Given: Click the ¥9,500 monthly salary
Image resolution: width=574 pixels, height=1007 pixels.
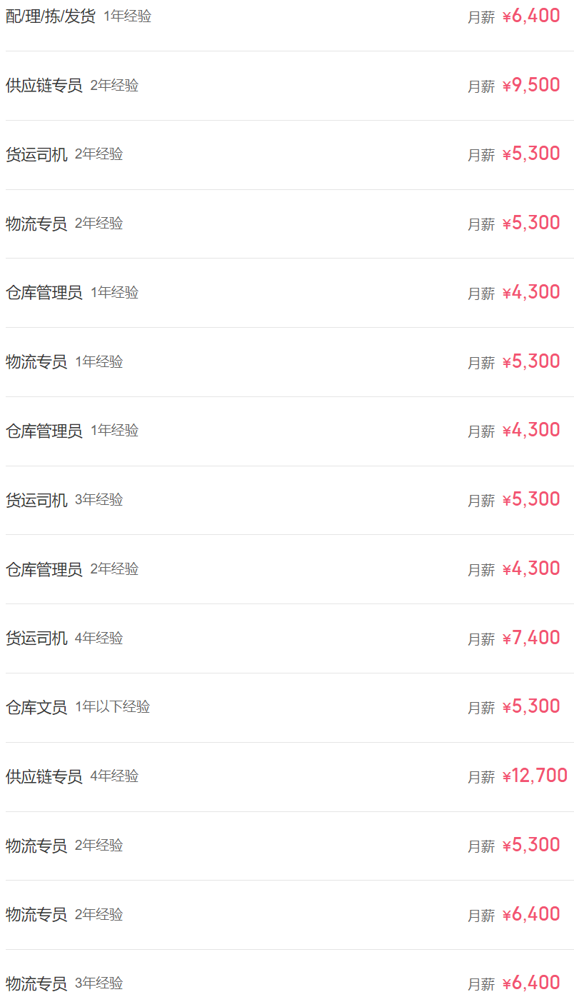Looking at the screenshot, I should 531,86.
